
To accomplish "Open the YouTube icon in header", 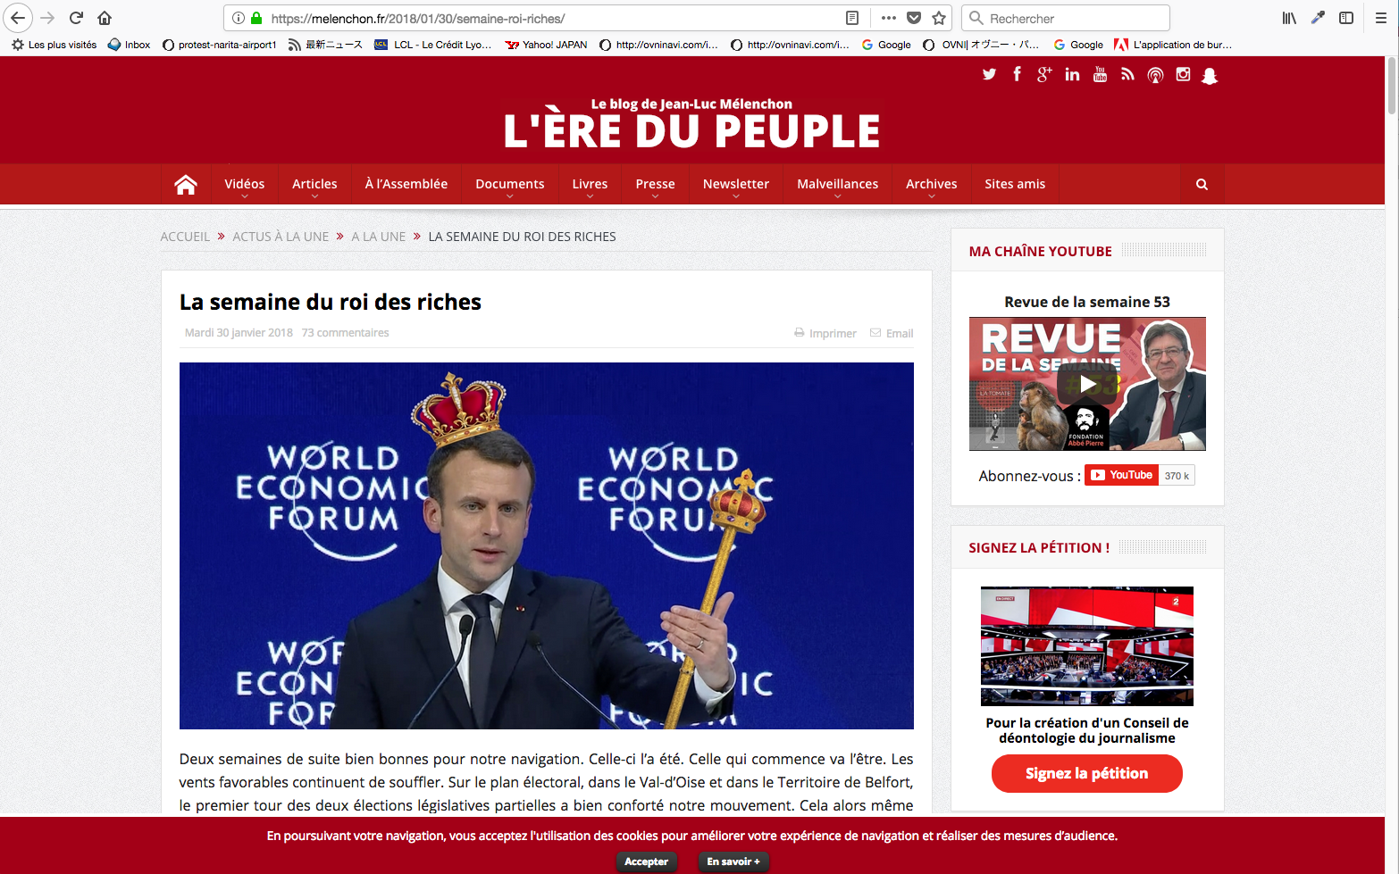I will (x=1100, y=75).
